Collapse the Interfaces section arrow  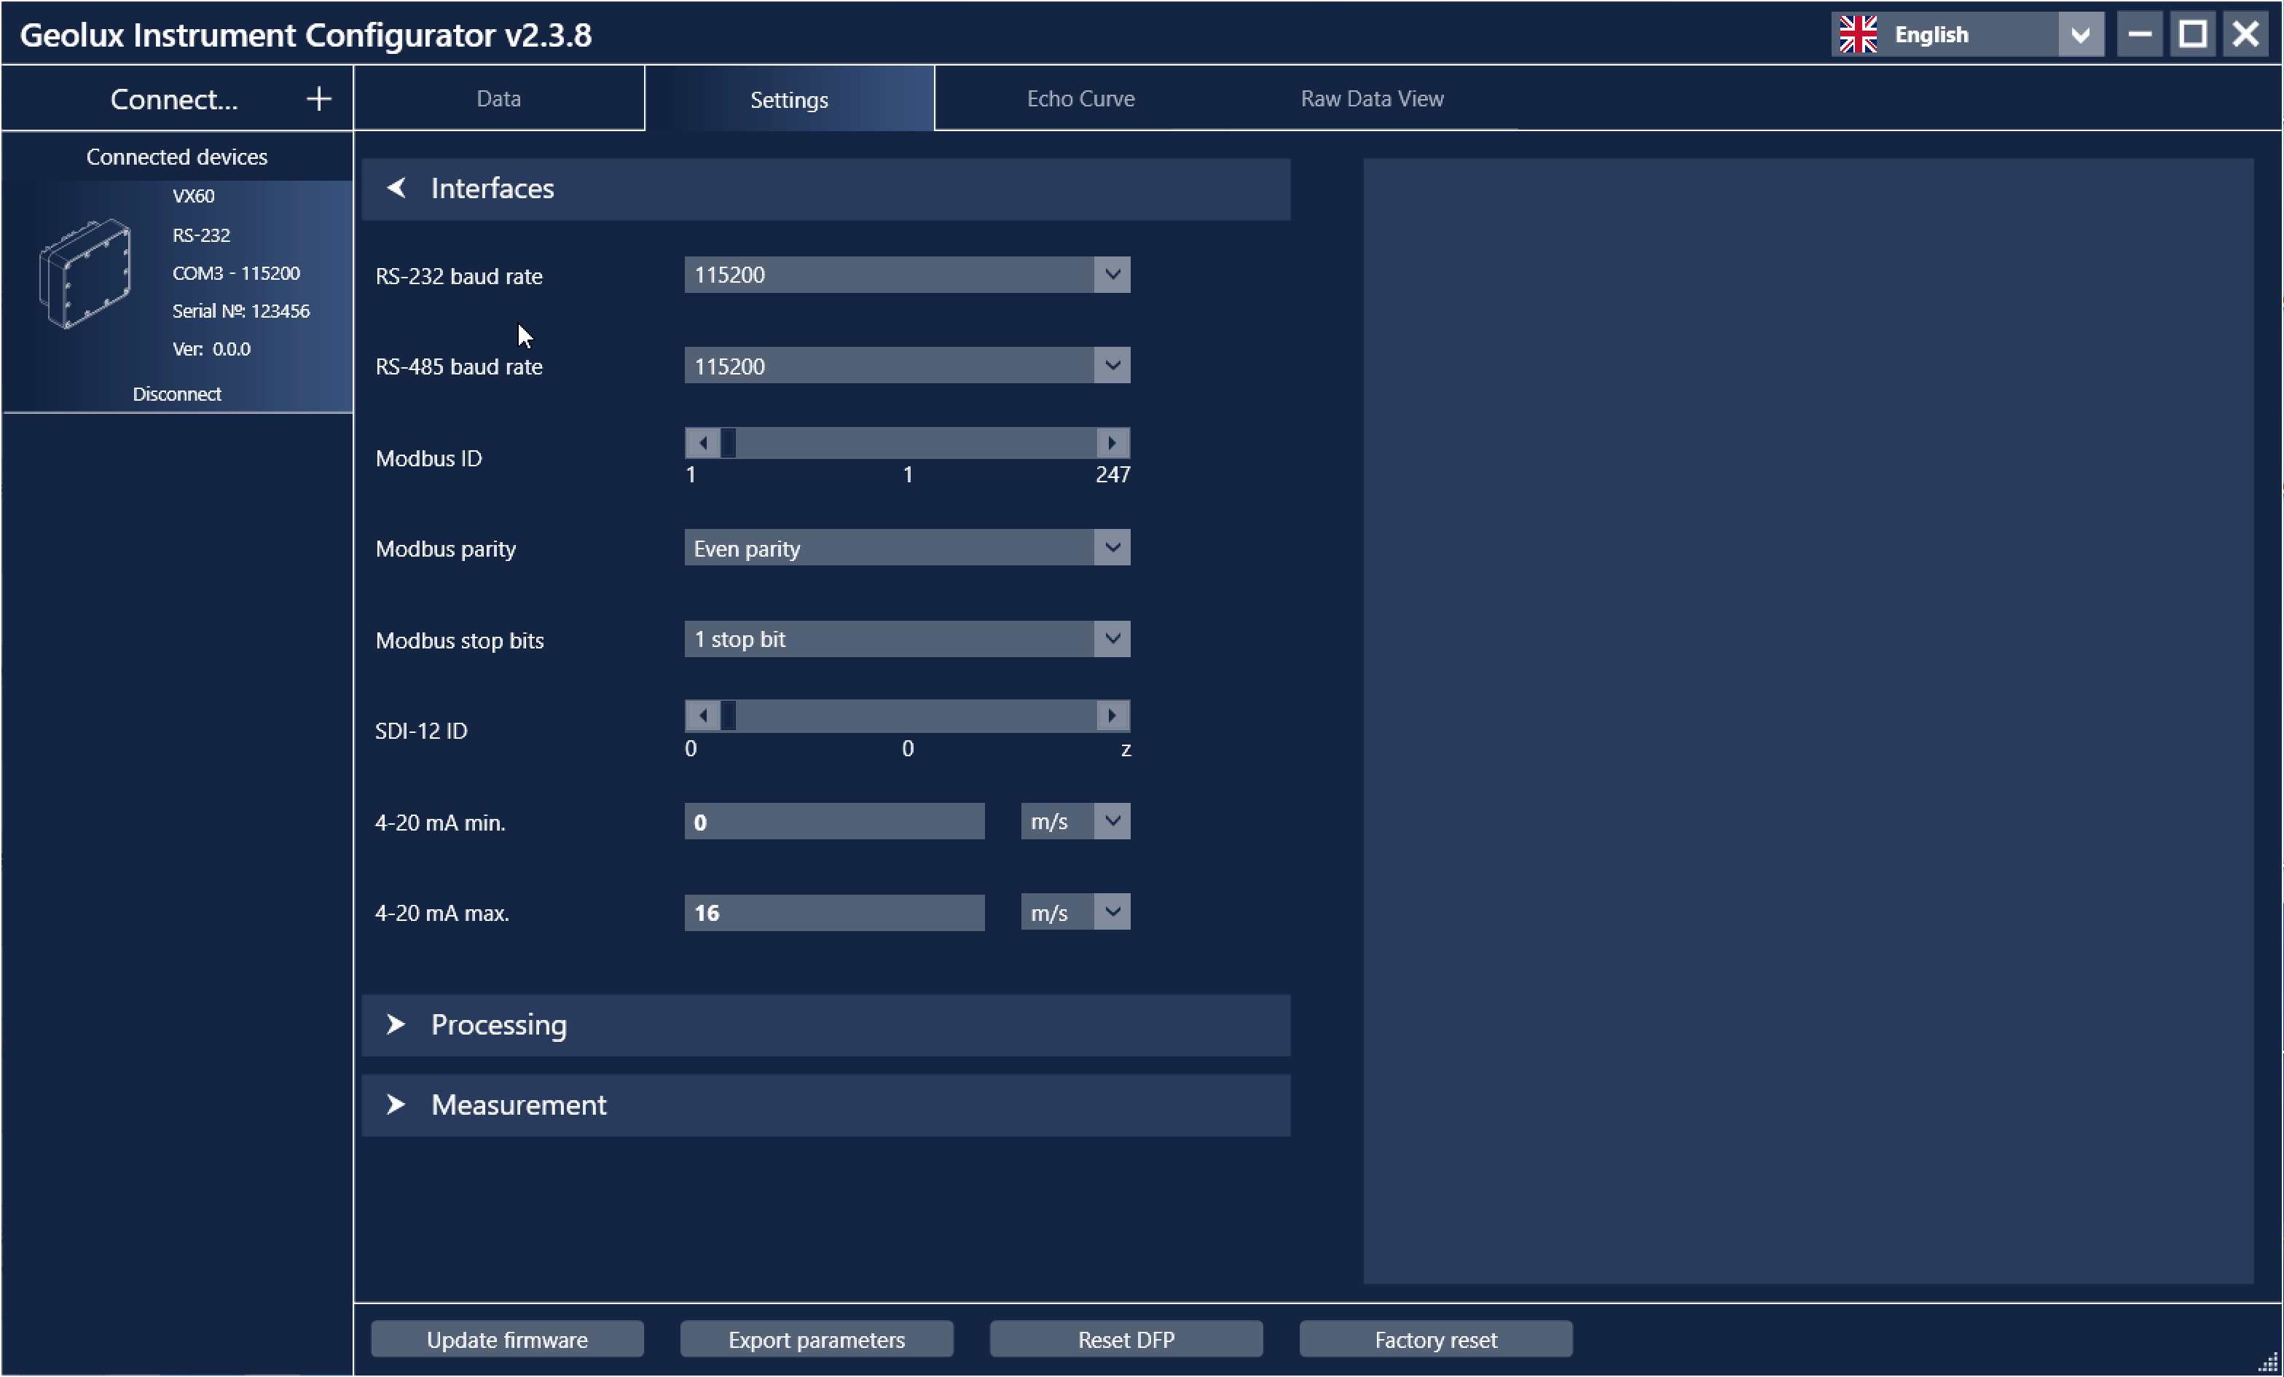(397, 188)
